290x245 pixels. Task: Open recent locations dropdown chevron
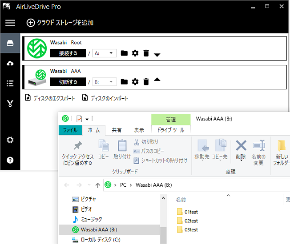[x=89, y=185]
